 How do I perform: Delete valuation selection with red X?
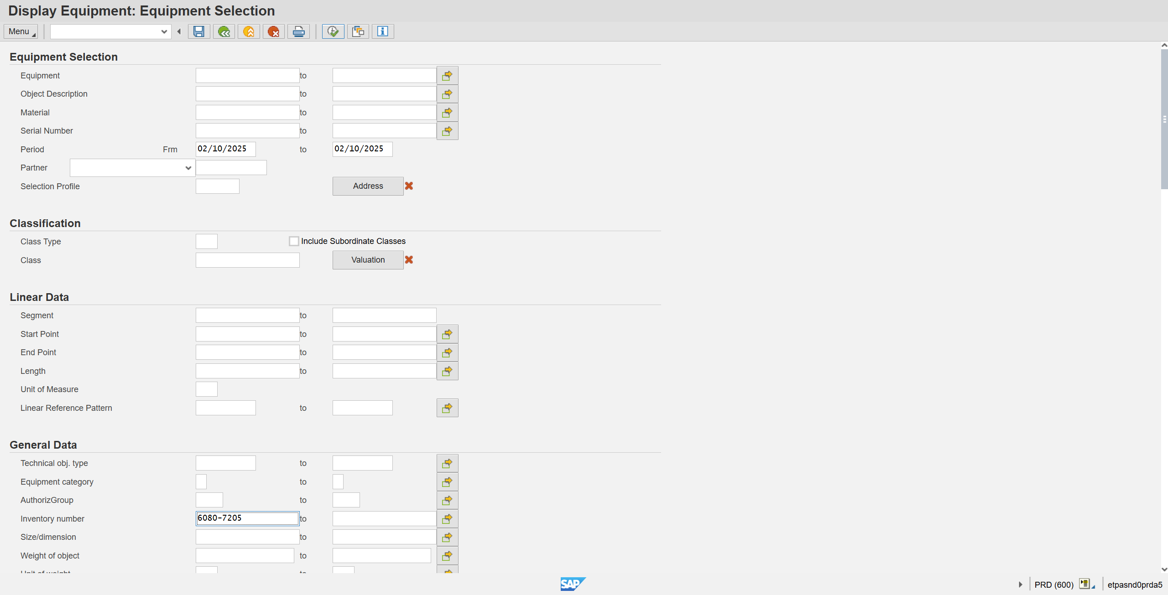tap(409, 260)
